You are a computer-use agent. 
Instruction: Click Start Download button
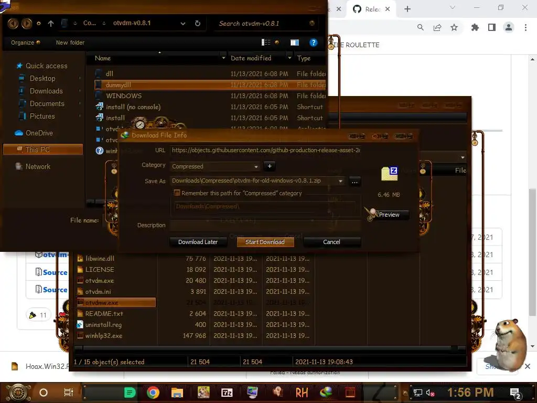pyautogui.click(x=265, y=242)
